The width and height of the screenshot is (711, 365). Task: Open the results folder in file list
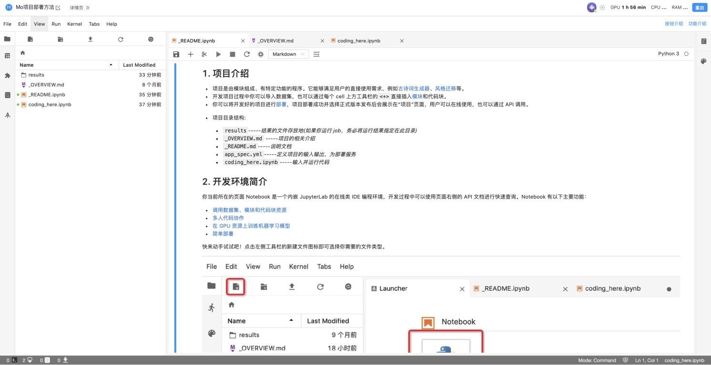[36, 75]
